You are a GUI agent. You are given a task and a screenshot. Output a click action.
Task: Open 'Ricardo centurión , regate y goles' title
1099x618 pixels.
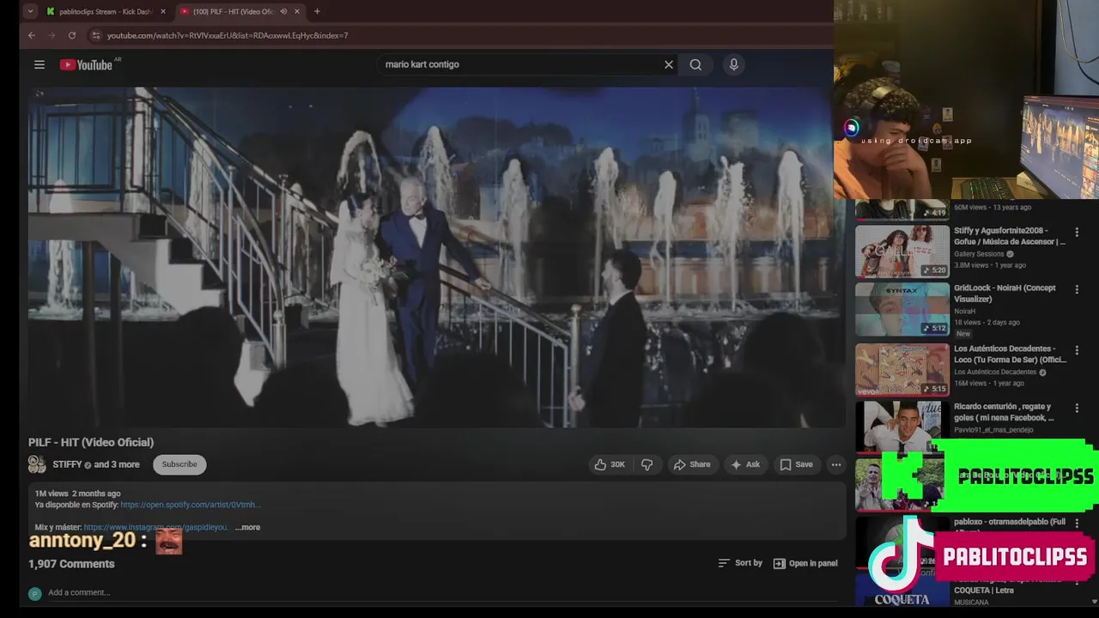coord(1004,412)
